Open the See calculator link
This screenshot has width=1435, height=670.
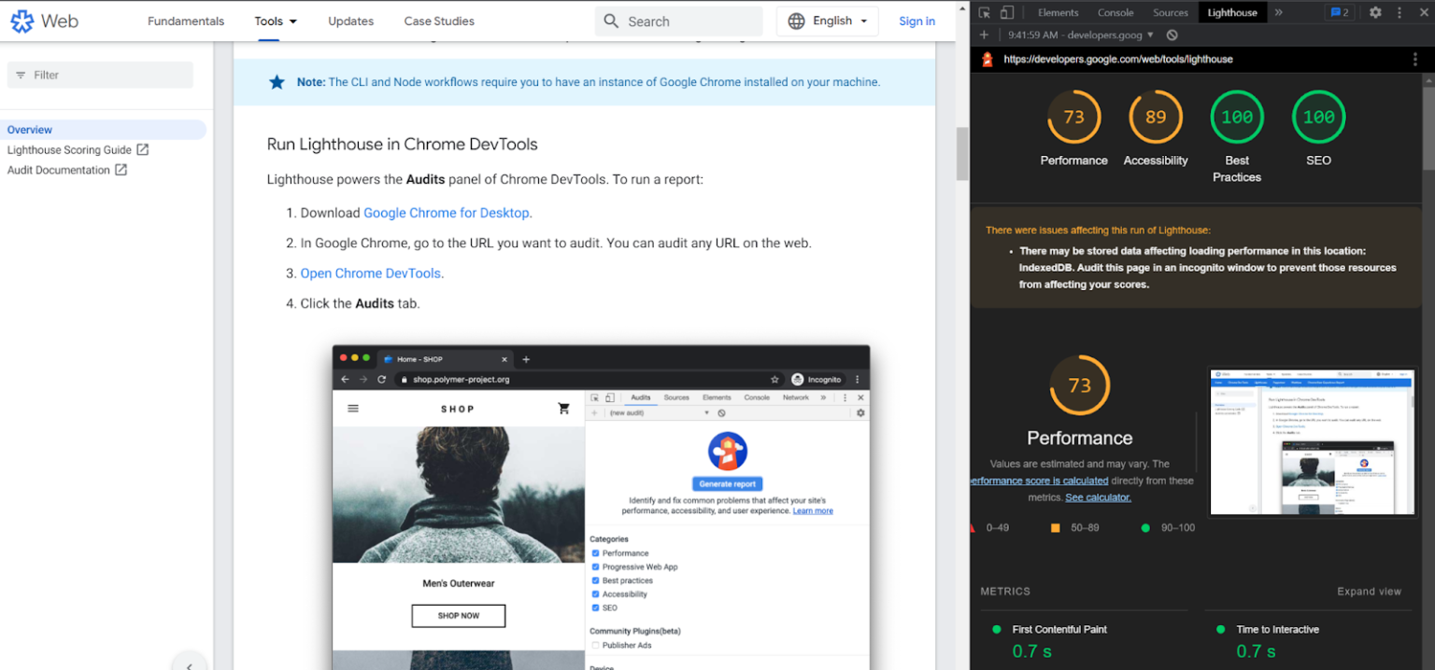[1098, 497]
